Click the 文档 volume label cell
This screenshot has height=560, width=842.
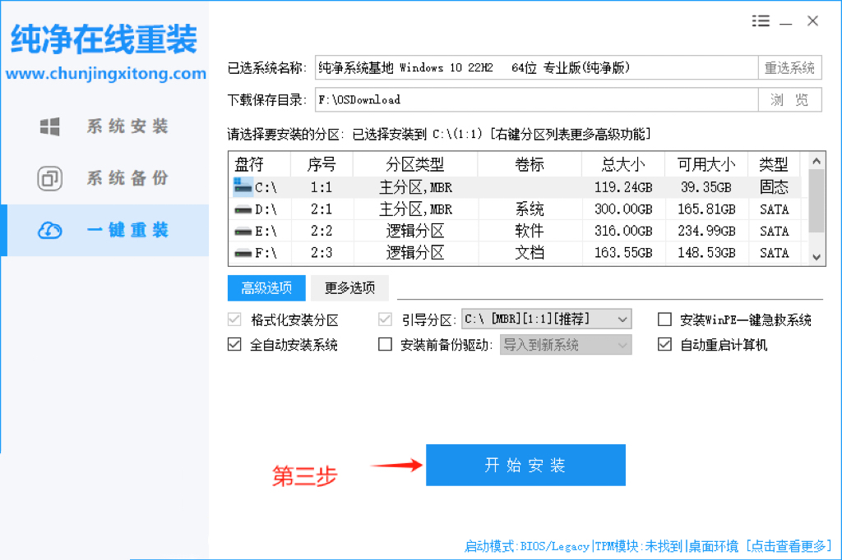[530, 252]
